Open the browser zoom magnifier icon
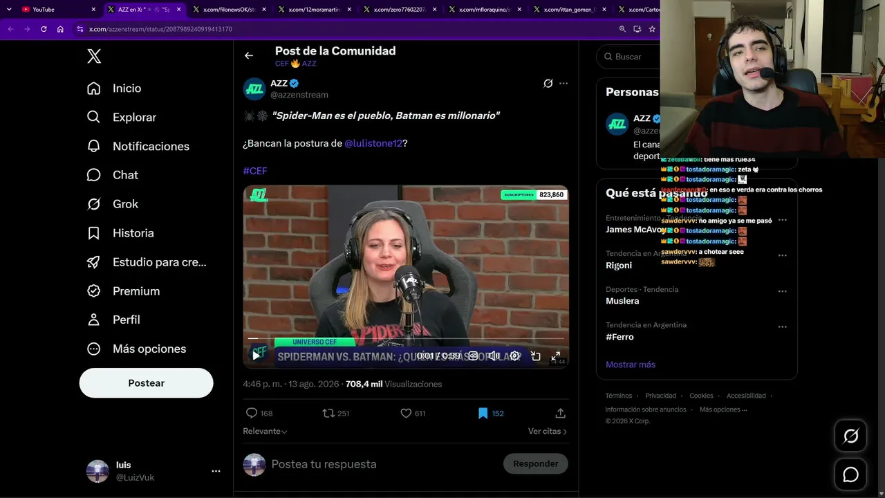This screenshot has height=498, width=885. 622,29
